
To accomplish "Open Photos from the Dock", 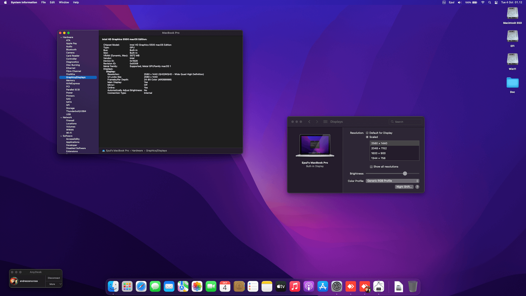I will click(197, 286).
